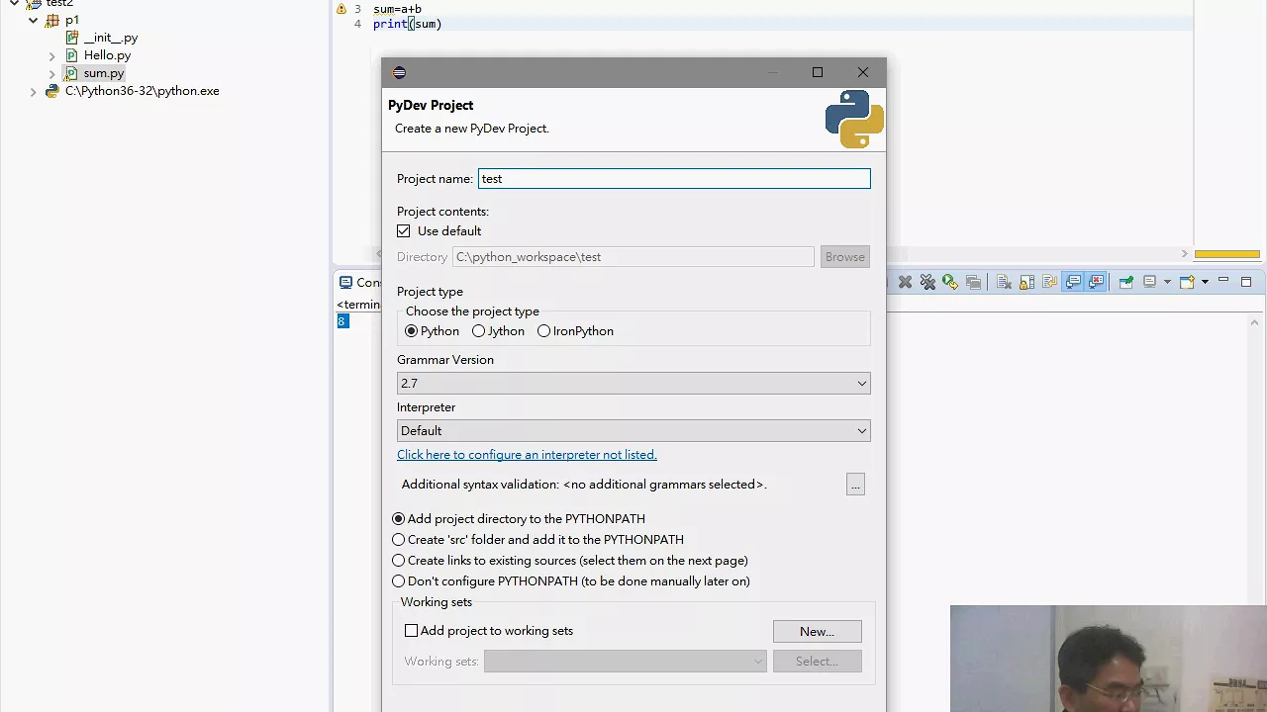Click the python.exe interpreter icon in tree

point(52,91)
